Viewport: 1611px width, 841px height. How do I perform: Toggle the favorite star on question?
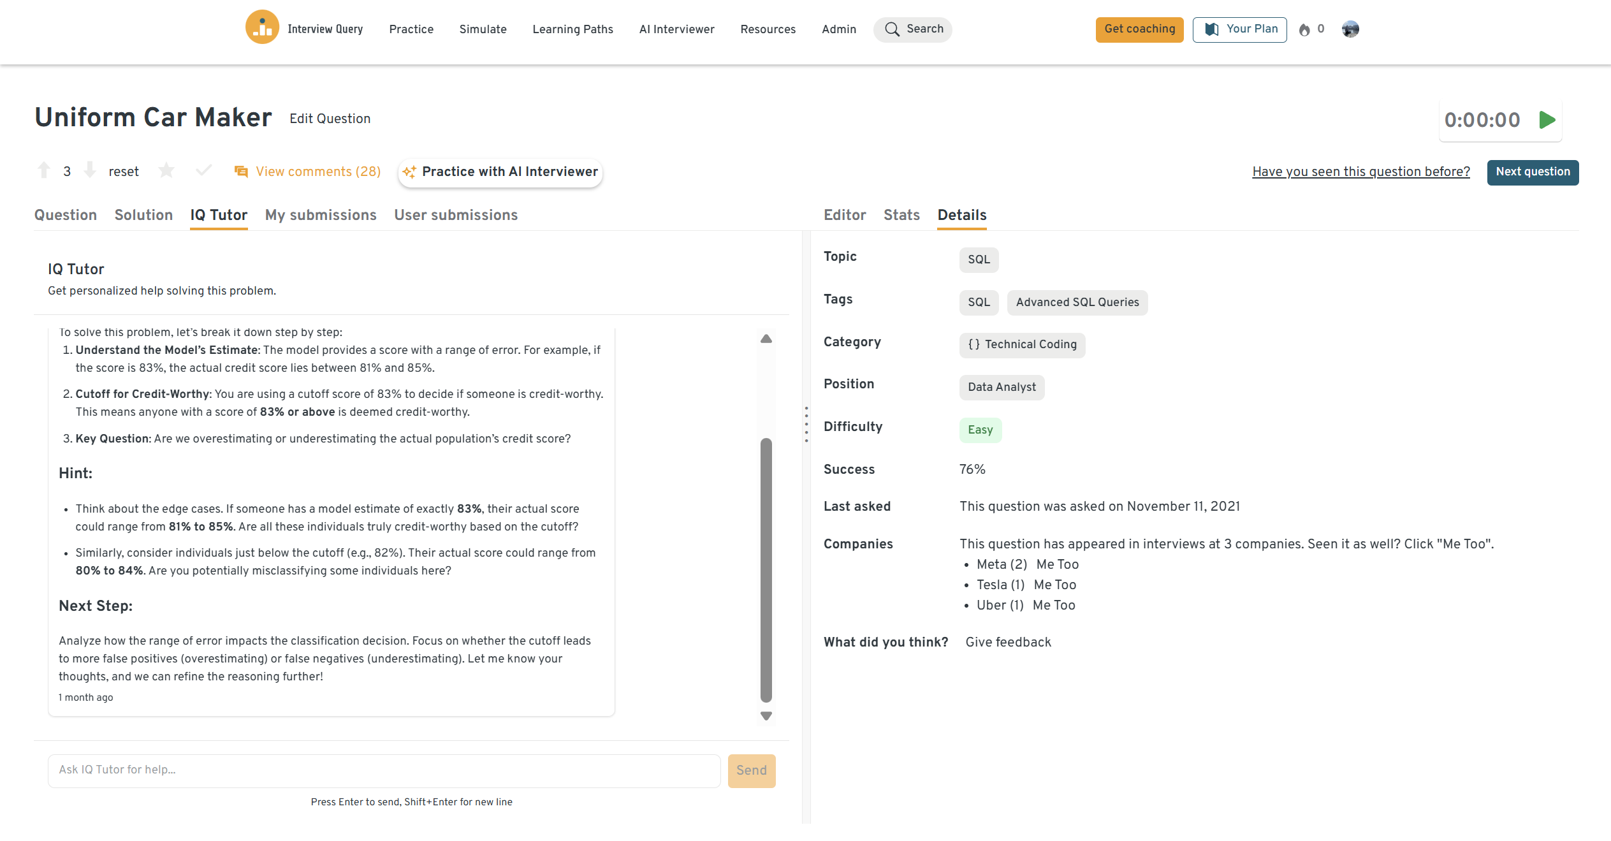coord(166,170)
